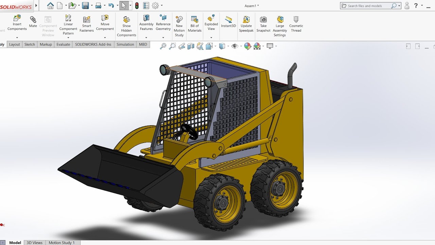The height and width of the screenshot is (245, 435).
Task: Open Motion Study 1 tab
Action: [62, 242]
